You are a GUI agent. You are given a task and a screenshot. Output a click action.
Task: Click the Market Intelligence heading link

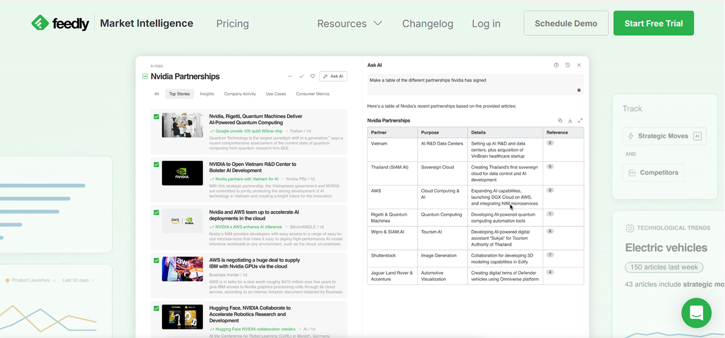pos(146,23)
